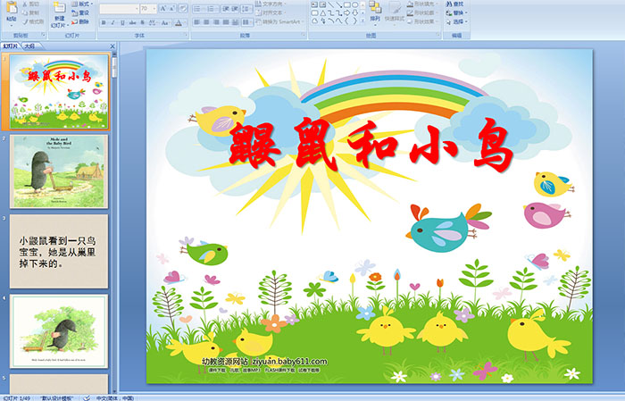Click the Shape Outline (形状轮廓) button
This screenshot has width=625, height=401.
coord(422,13)
